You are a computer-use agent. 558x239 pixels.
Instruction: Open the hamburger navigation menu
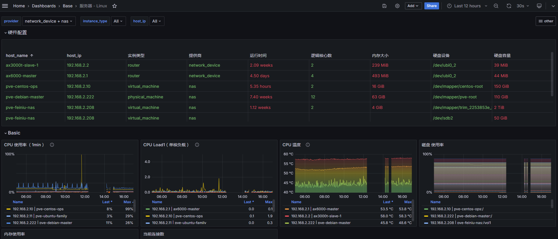(5, 6)
